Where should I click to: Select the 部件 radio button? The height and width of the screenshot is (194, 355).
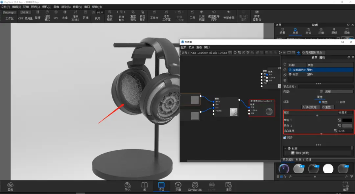338,102
